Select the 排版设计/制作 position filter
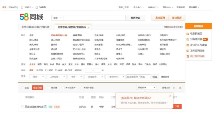This screenshot has width=213, height=120. click(x=144, y=35)
